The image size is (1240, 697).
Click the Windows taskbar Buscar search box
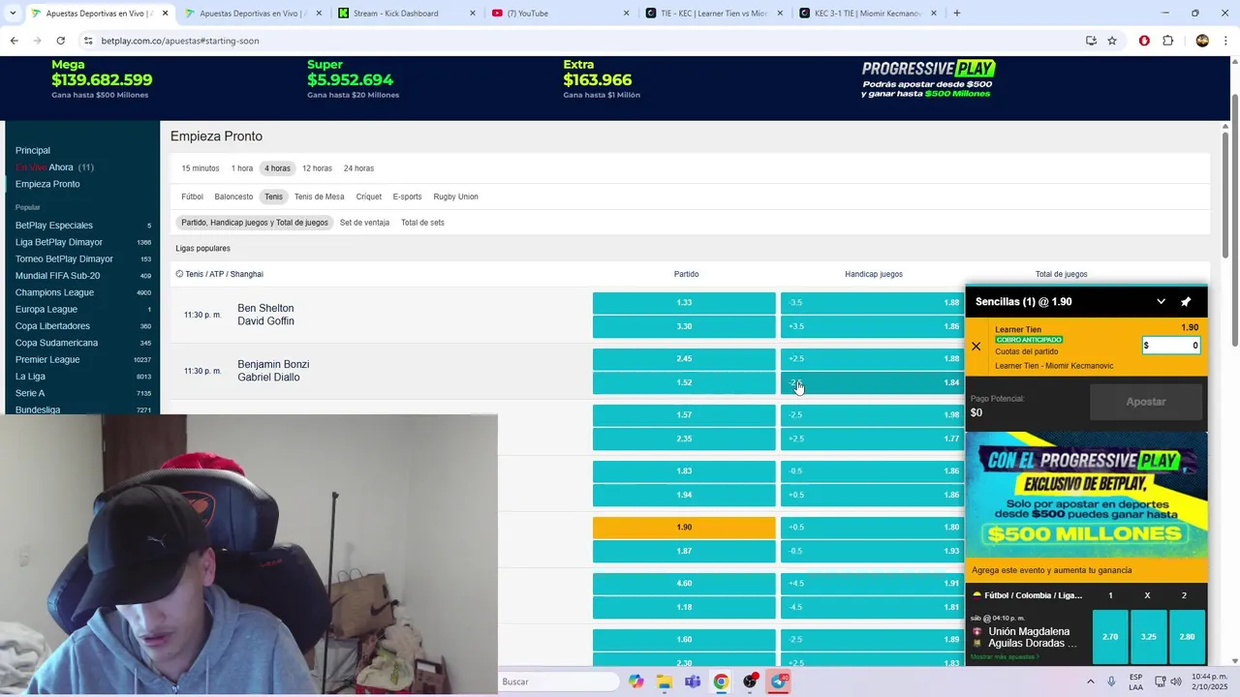[559, 682]
